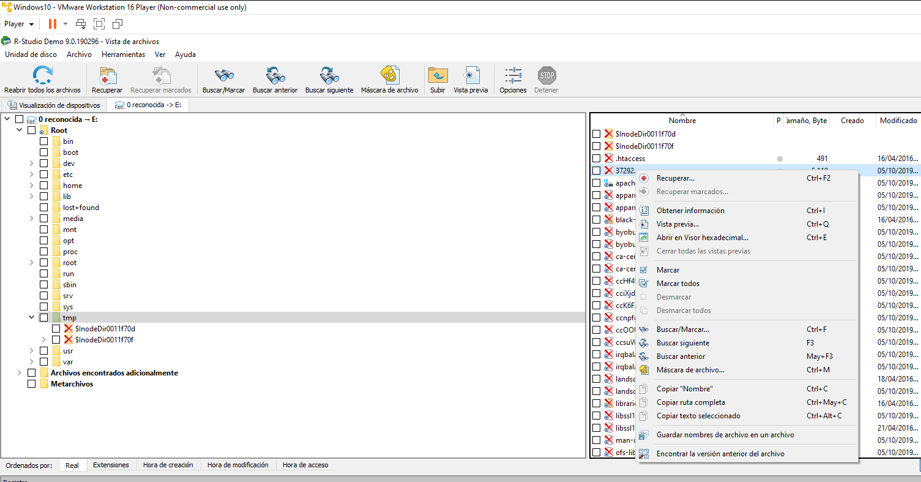
Task: Open the Herramientas menu
Action: 123,55
